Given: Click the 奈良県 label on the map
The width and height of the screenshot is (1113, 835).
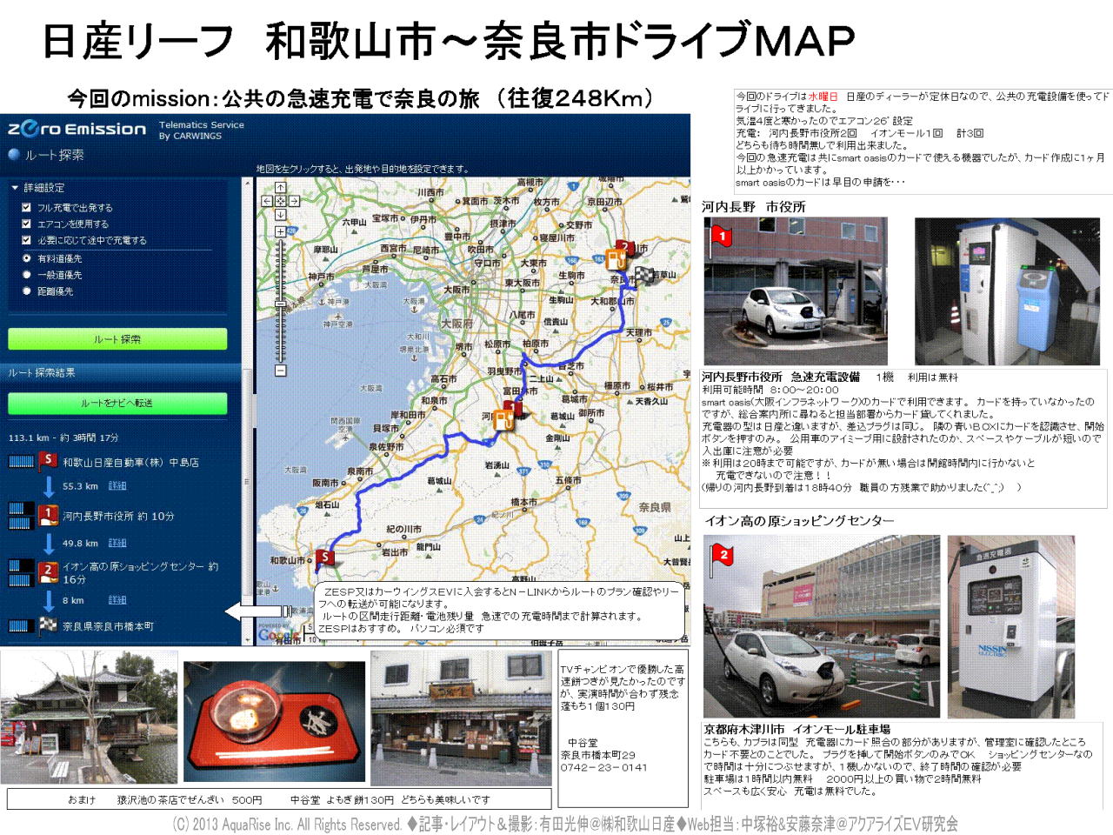Looking at the screenshot, I should 655,507.
